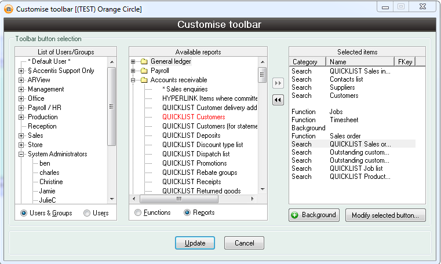441x264 pixels.
Task: Click the add-to-selected double right arrow button
Action: pos(278,83)
